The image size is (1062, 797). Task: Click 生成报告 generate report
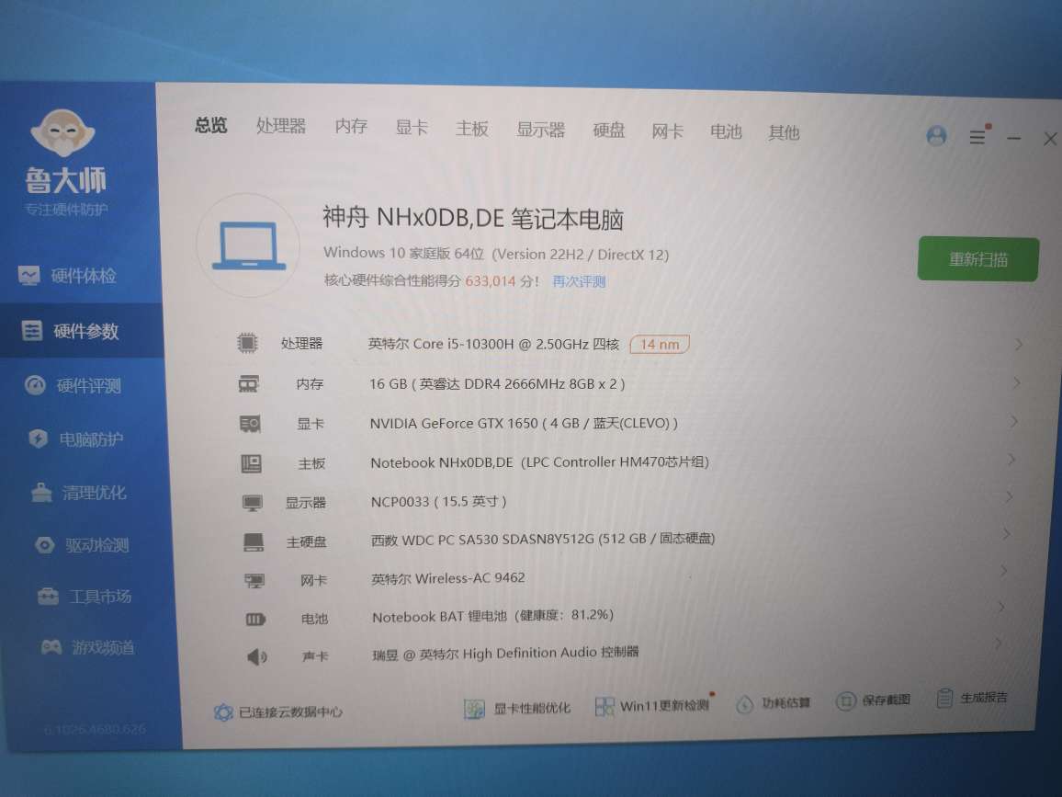point(972,698)
